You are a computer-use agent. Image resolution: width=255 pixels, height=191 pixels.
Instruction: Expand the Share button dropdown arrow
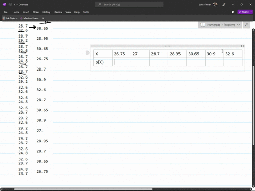pyautogui.click(x=251, y=12)
